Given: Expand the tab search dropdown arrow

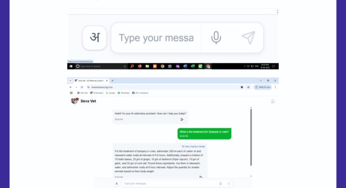Looking at the screenshot, I should (71, 81).
